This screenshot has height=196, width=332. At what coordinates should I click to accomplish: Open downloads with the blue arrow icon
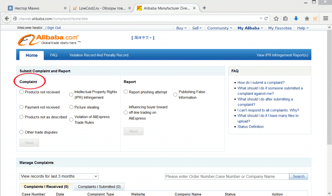pyautogui.click(x=296, y=18)
